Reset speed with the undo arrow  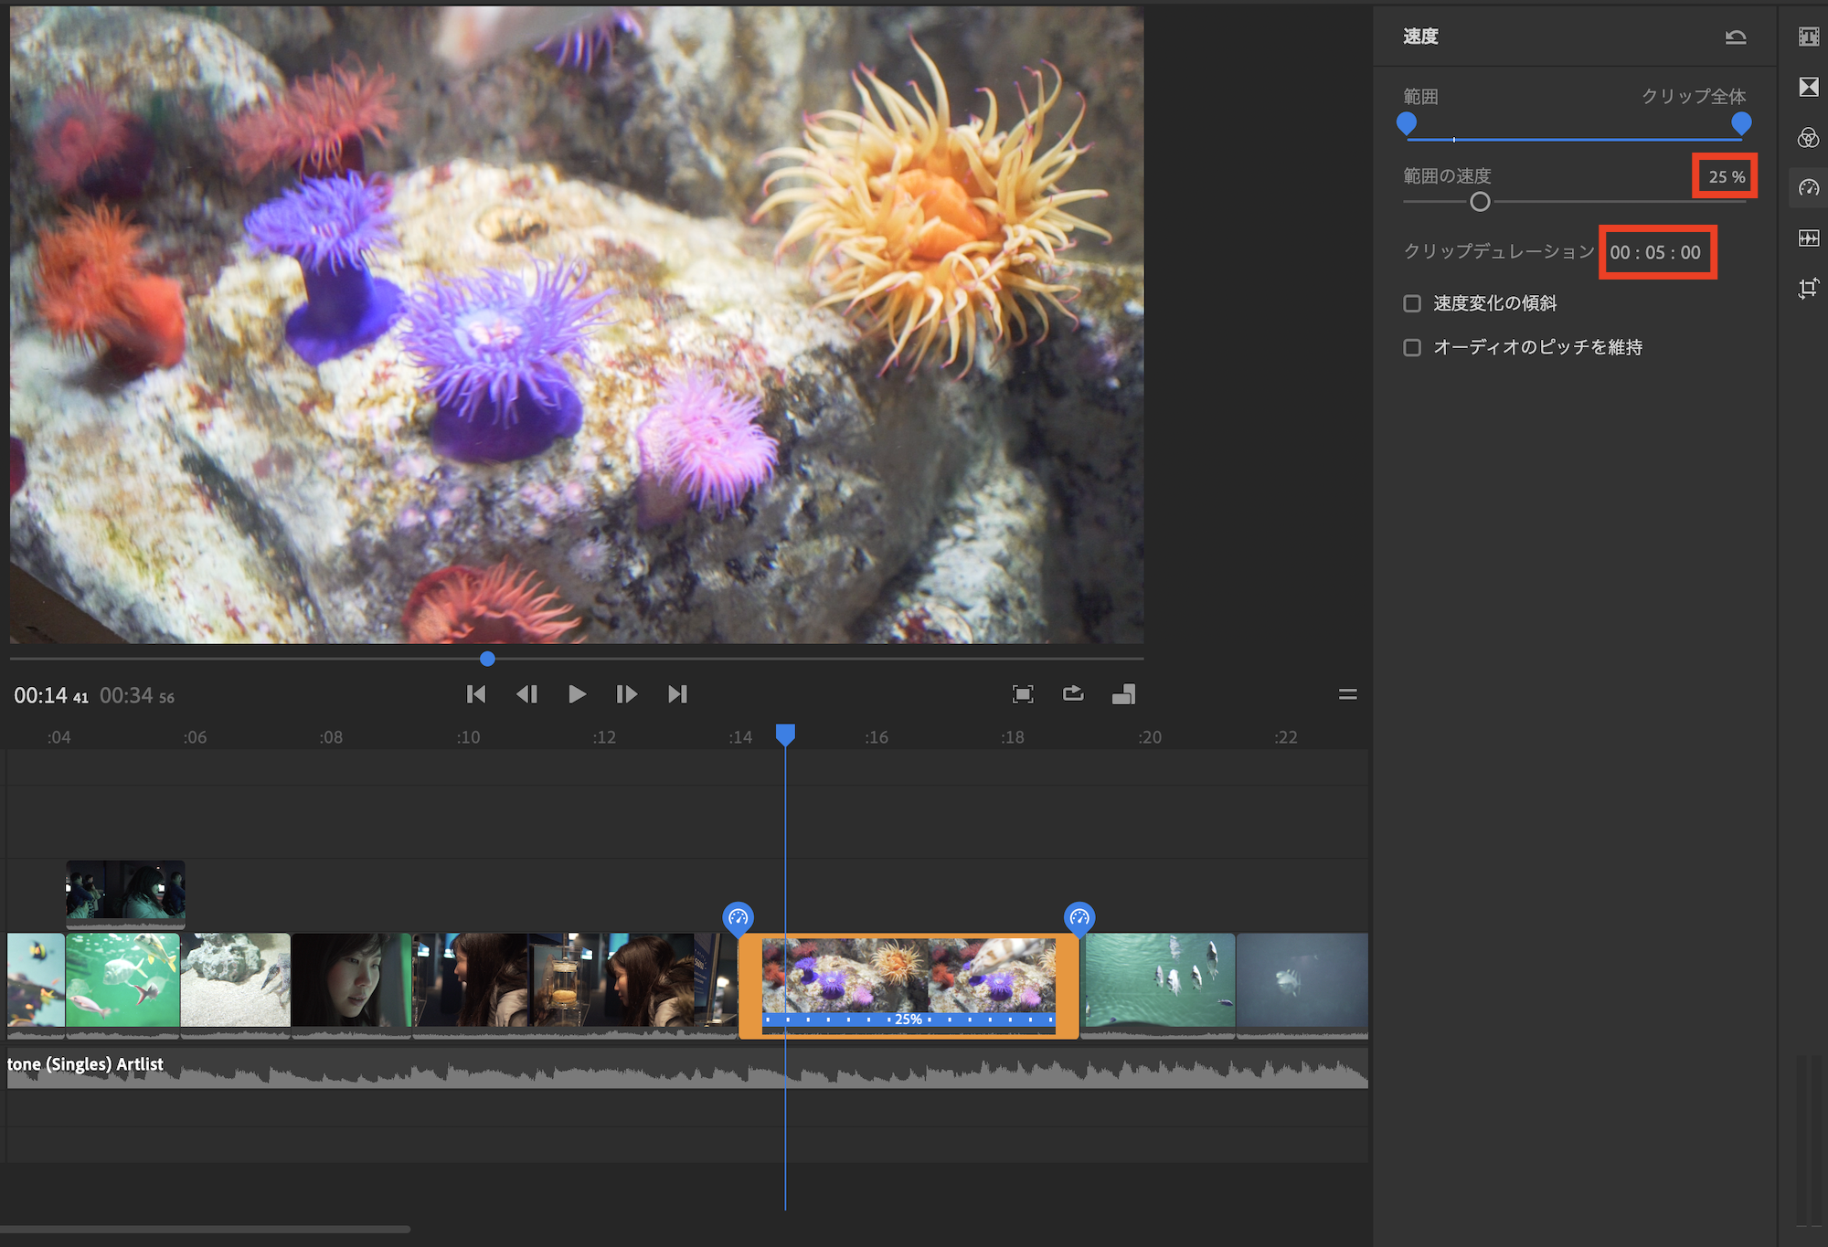pyautogui.click(x=1735, y=37)
